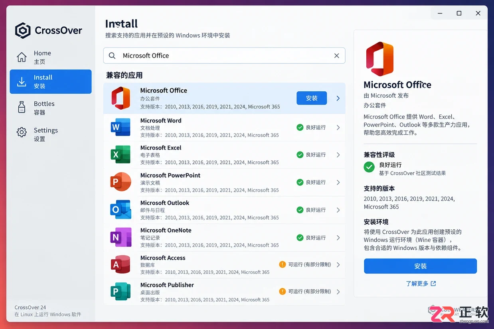Open Settings 设置 sidebar item

[51, 134]
